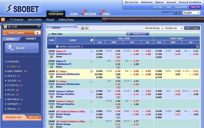
Task: Add Japan J-League Div. 2 to favorites
Action: click(x=57, y=46)
